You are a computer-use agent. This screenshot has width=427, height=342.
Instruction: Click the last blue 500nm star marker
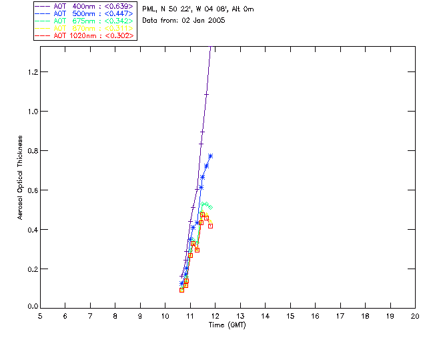pos(210,156)
